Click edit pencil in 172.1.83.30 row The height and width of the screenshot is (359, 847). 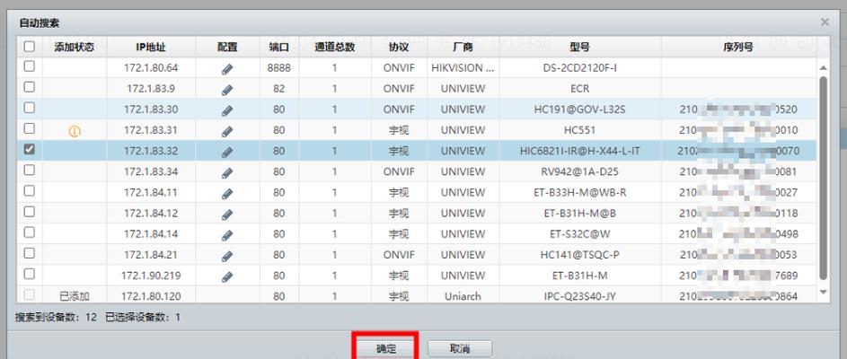pos(227,110)
